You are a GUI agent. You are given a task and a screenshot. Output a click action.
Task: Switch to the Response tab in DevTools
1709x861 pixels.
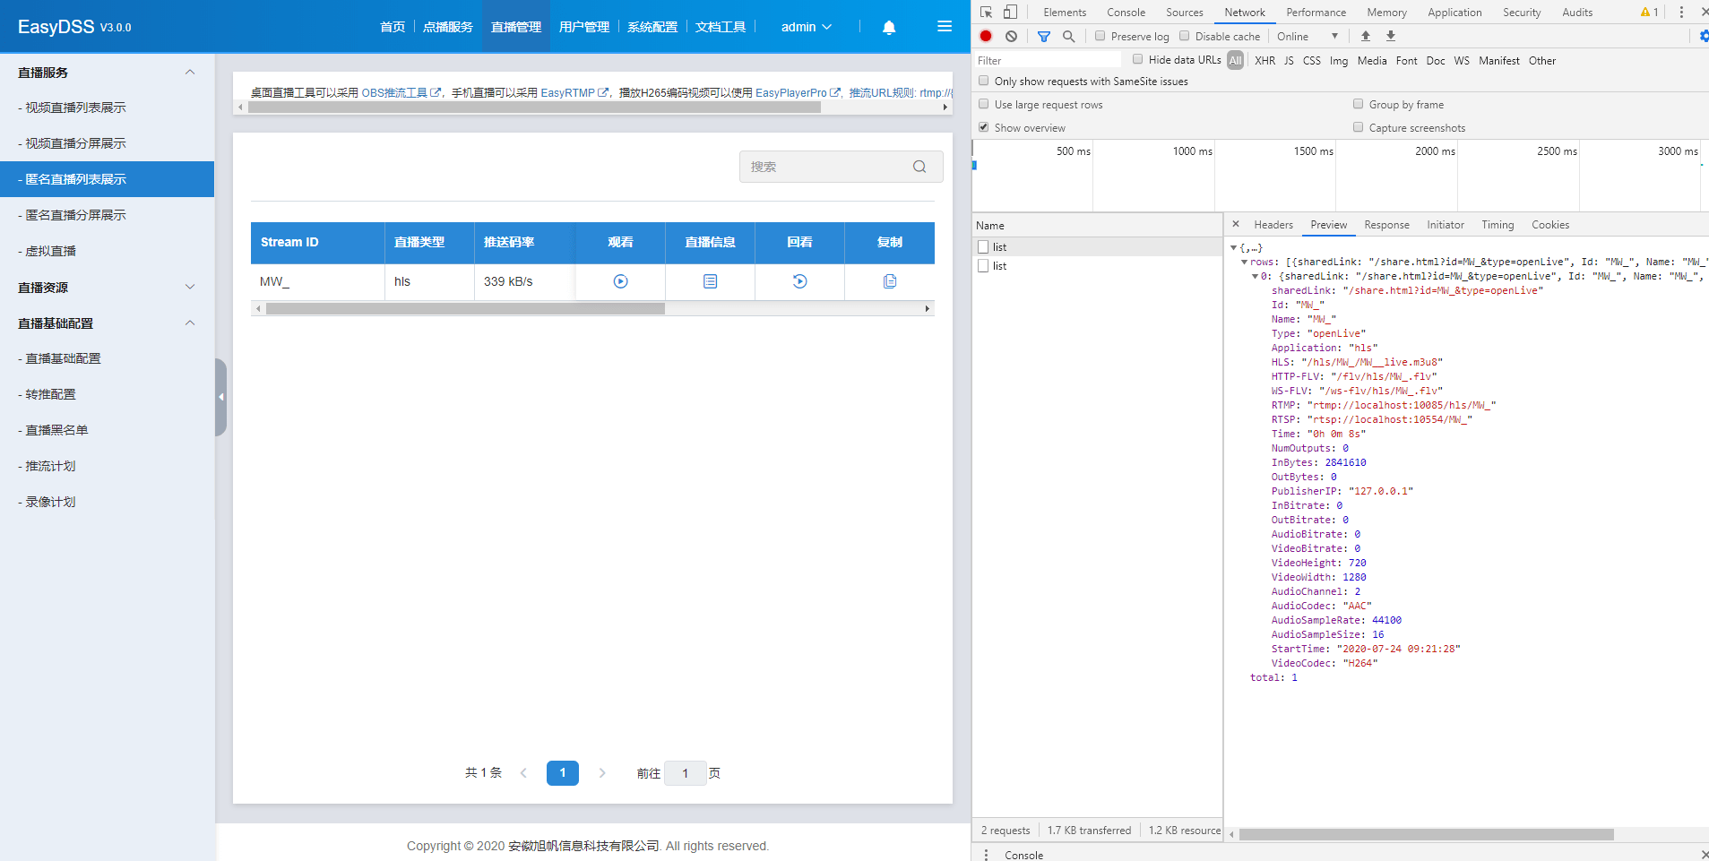click(x=1385, y=225)
